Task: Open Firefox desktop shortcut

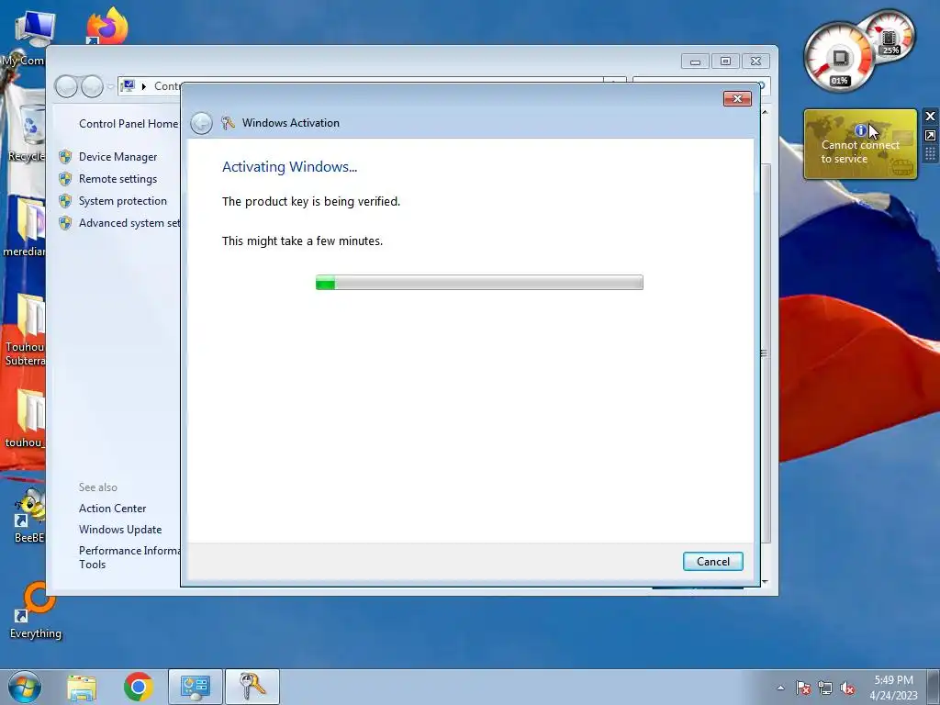Action: (107, 25)
